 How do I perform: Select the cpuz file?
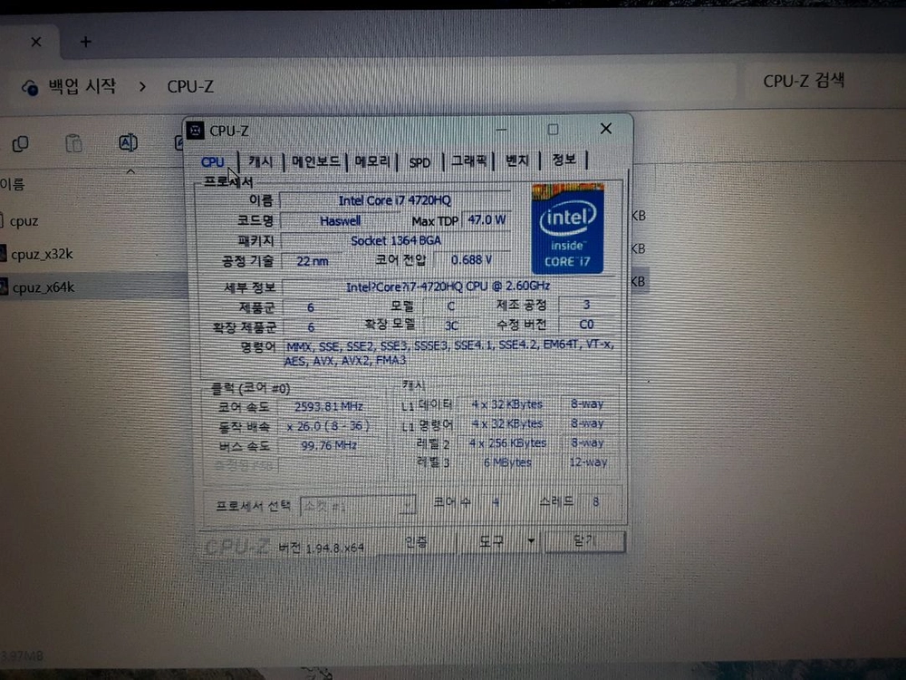(24, 221)
